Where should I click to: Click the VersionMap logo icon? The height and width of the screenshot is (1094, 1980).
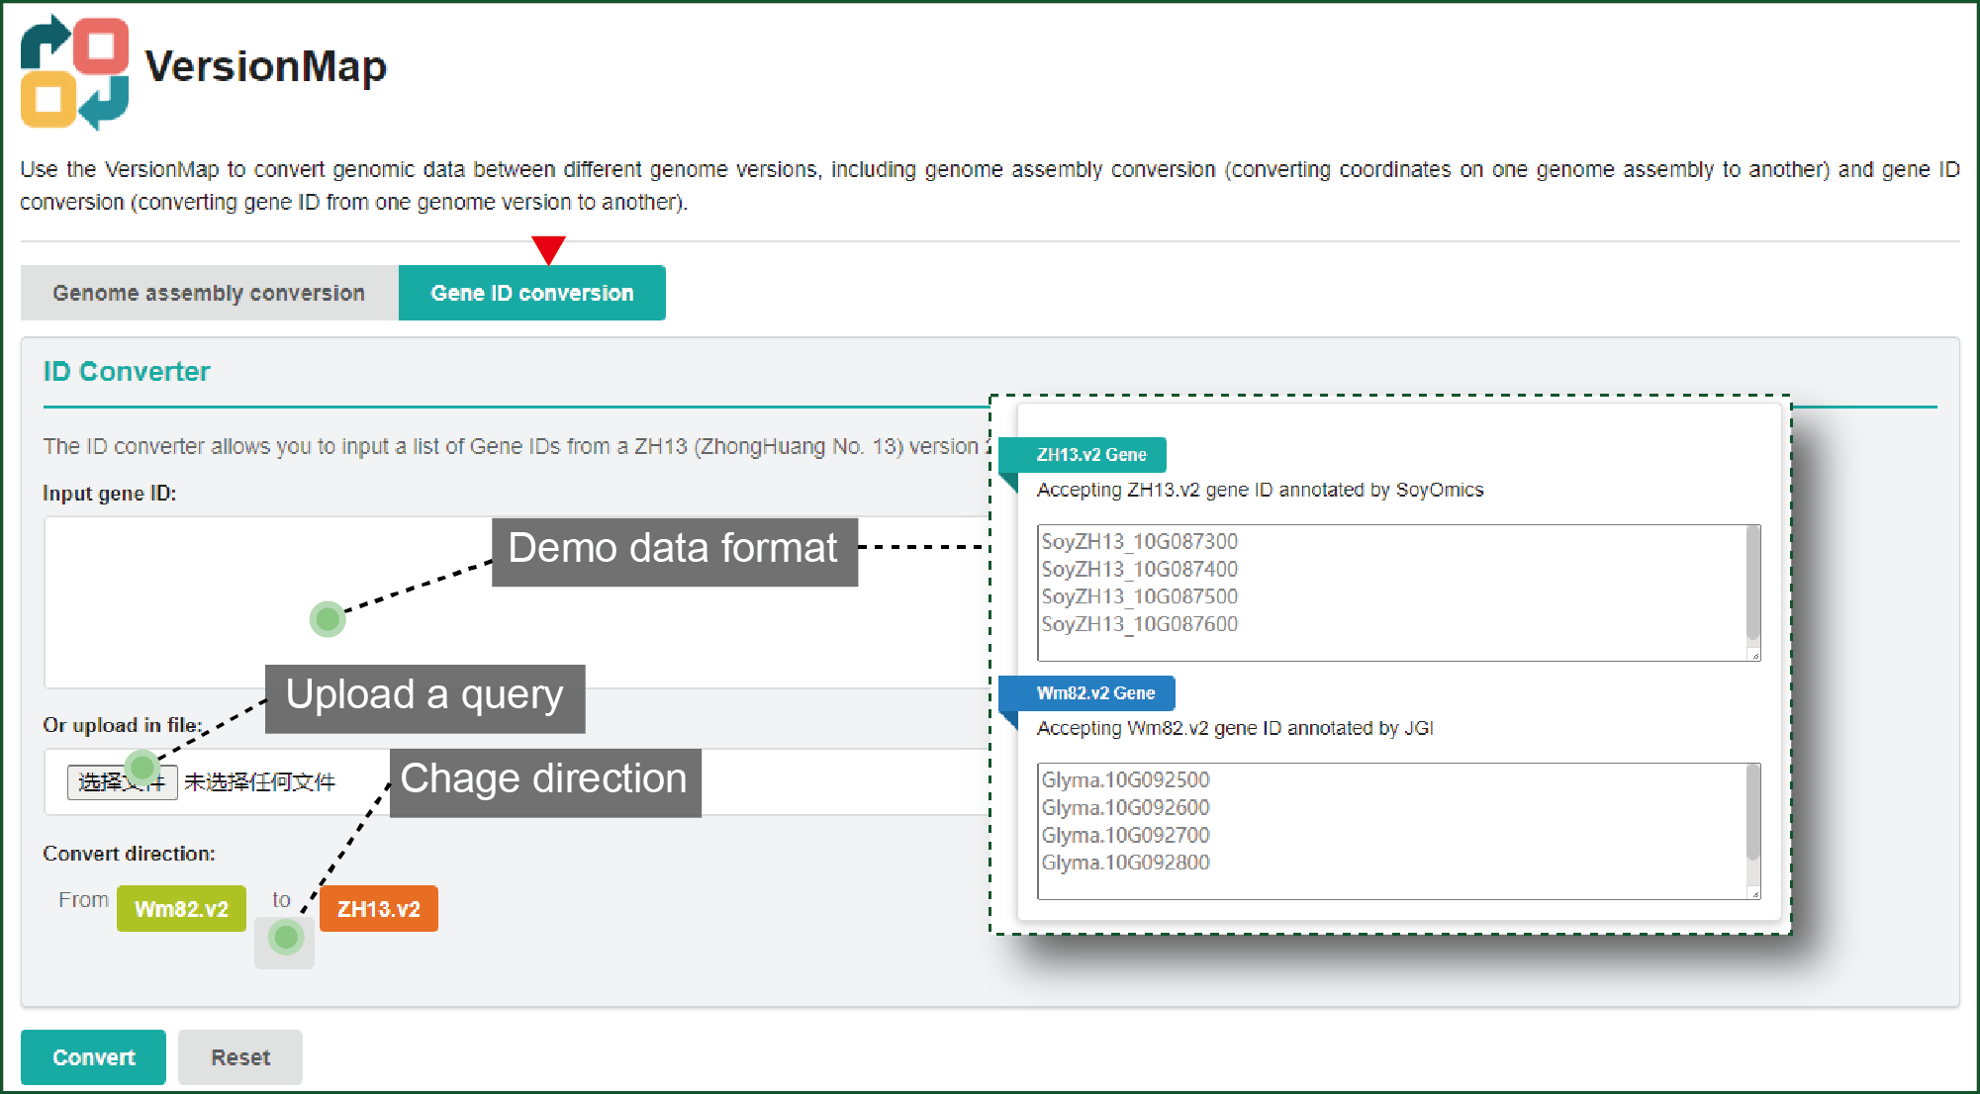click(x=75, y=71)
